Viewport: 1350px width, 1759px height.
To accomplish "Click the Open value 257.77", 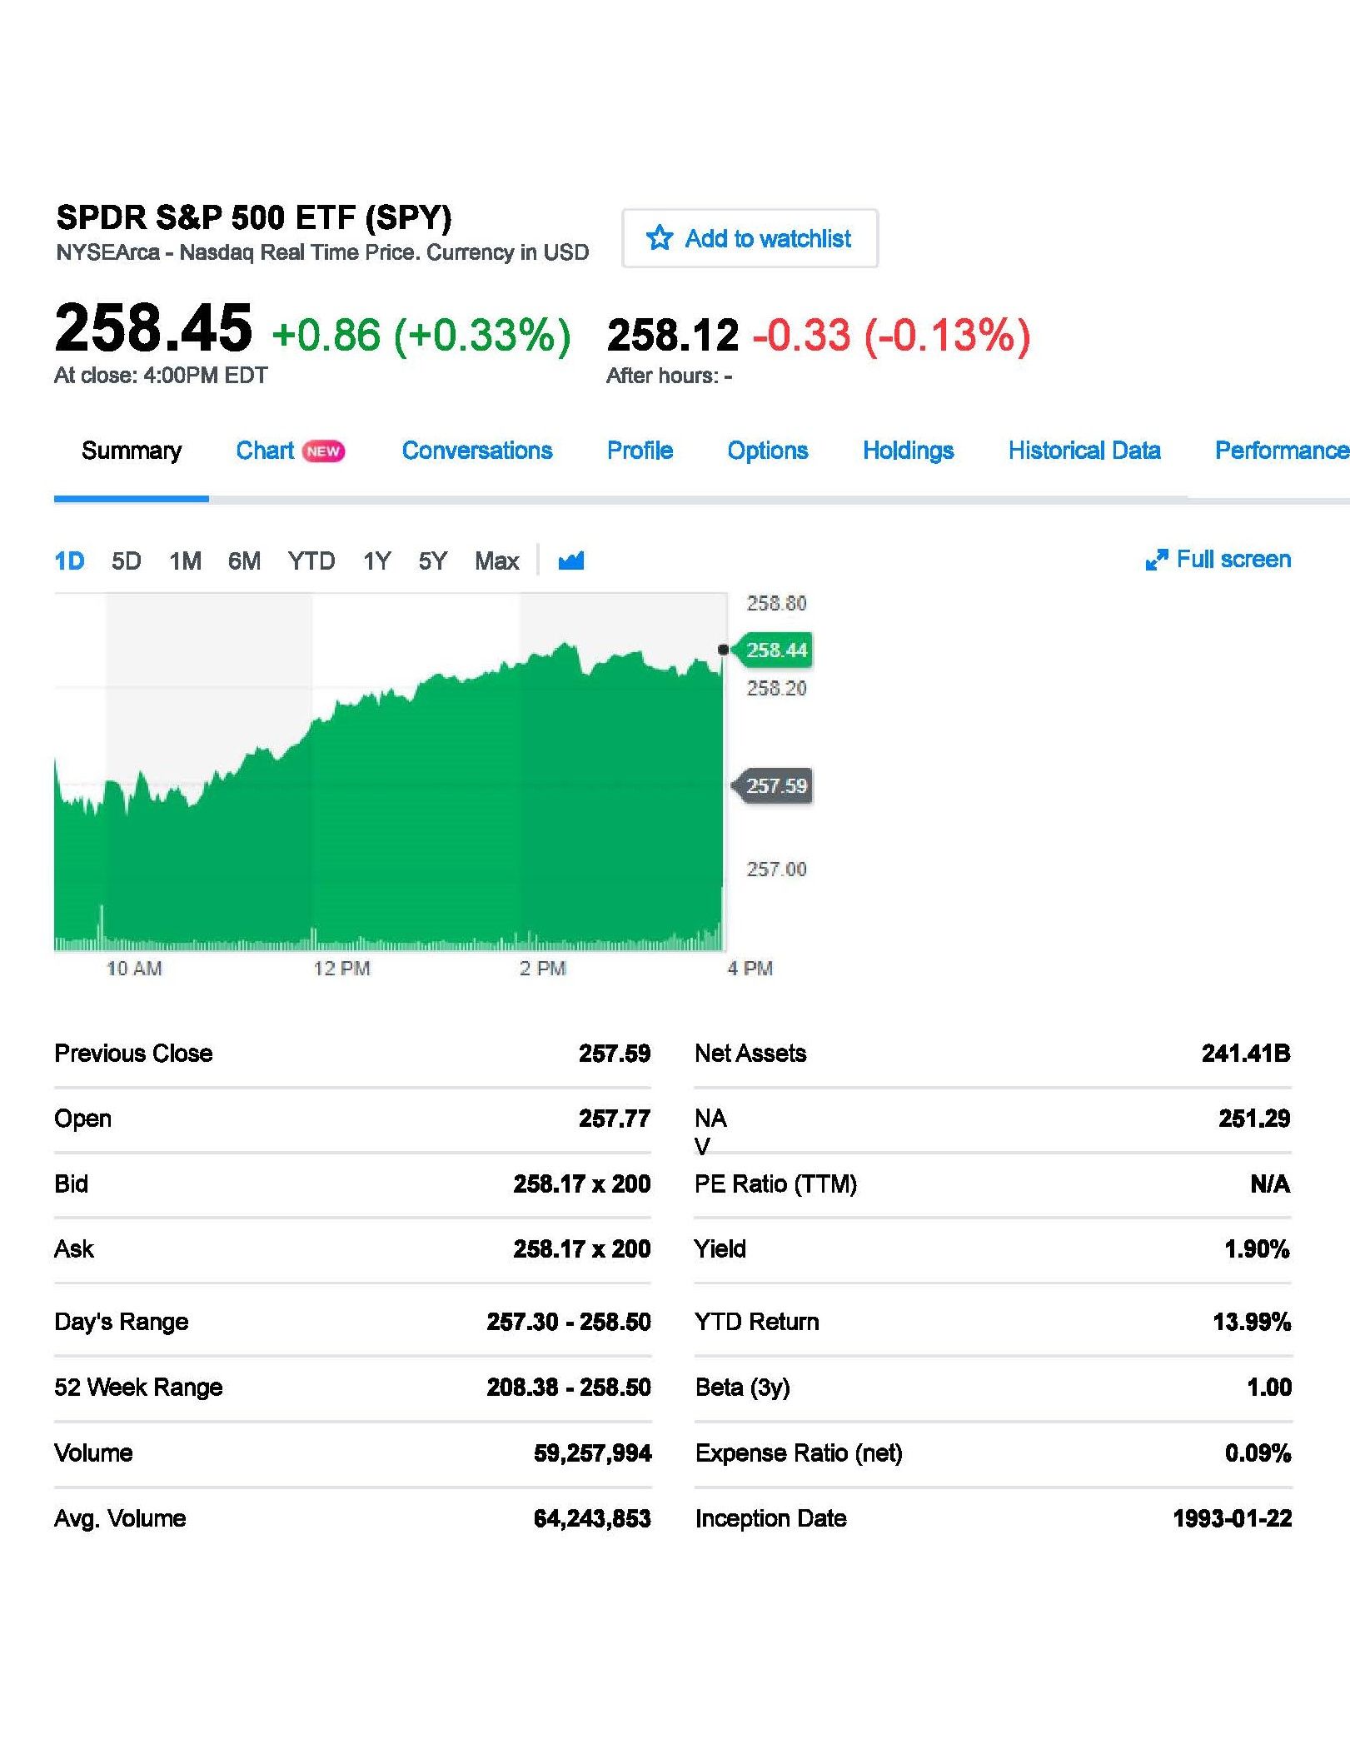I will click(615, 1119).
